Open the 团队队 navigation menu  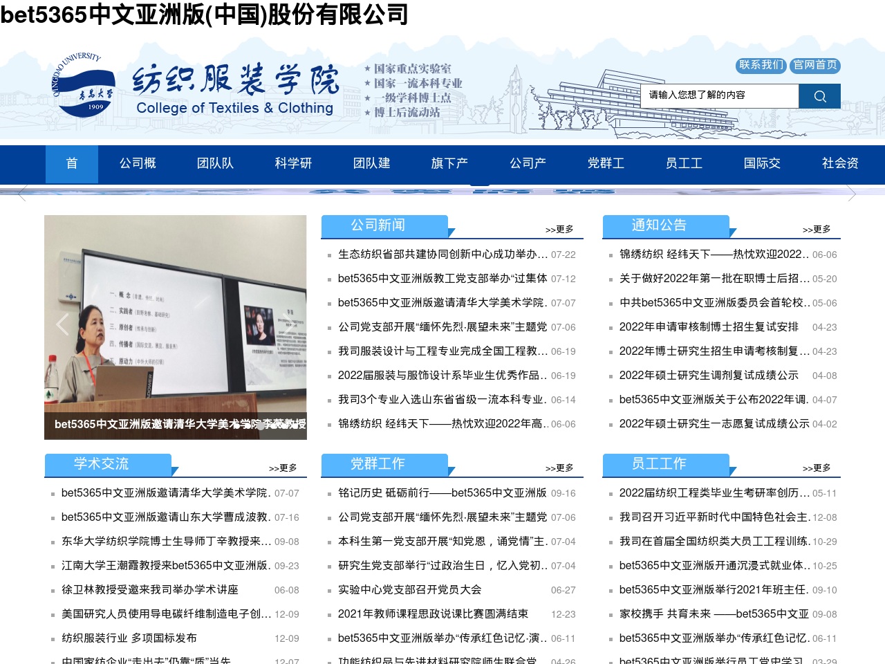pos(215,164)
